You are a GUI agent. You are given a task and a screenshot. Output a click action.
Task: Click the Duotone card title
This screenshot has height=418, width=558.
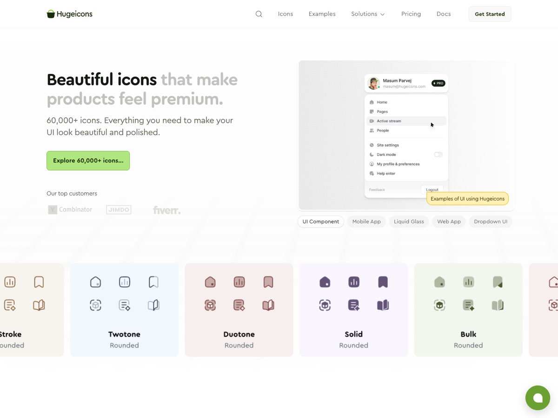[x=239, y=334]
